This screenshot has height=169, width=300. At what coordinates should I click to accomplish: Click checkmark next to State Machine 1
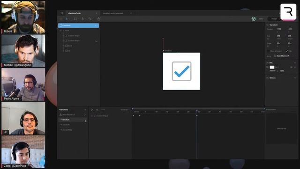(85, 115)
